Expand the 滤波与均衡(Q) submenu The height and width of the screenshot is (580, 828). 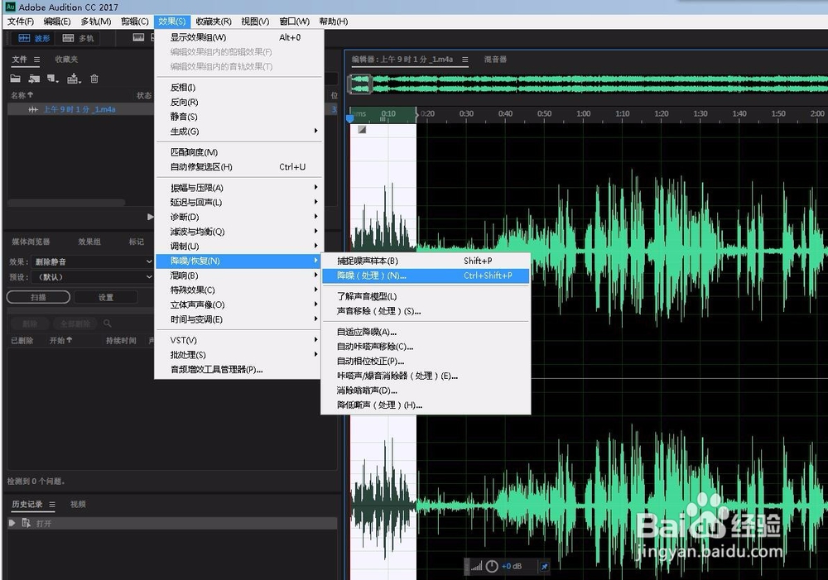[x=238, y=232]
